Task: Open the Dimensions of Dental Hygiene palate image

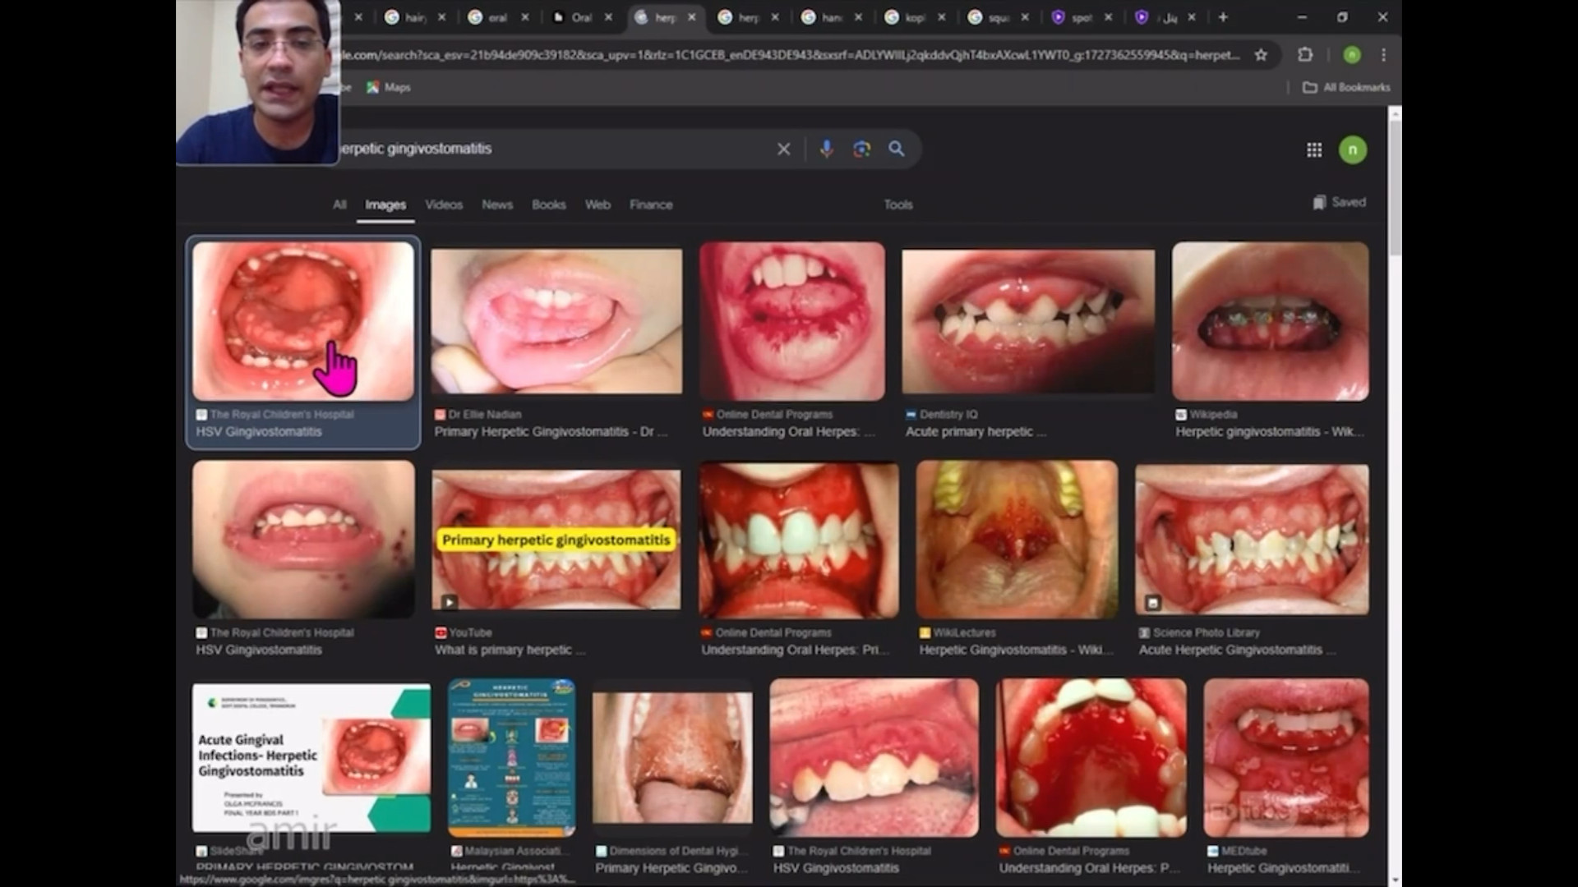Action: click(672, 758)
